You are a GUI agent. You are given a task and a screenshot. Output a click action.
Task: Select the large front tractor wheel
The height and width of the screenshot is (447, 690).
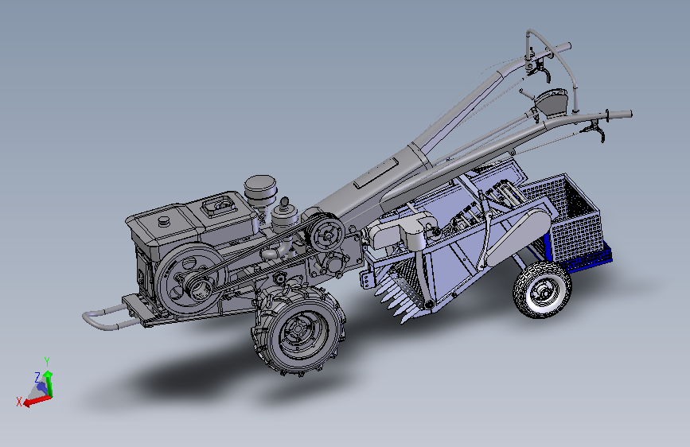298,332
